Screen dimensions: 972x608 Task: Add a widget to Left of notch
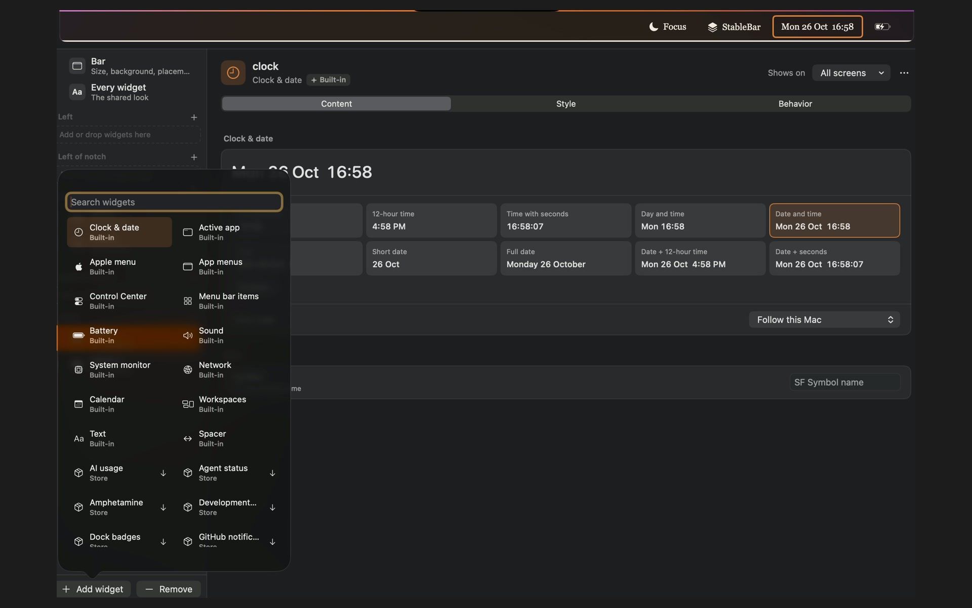pyautogui.click(x=194, y=157)
